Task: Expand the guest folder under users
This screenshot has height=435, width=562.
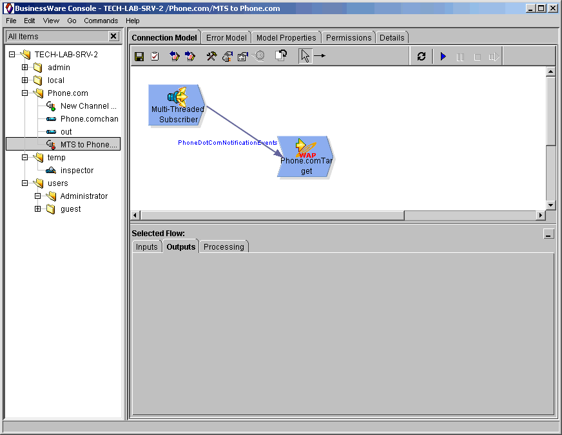Action: click(x=38, y=209)
